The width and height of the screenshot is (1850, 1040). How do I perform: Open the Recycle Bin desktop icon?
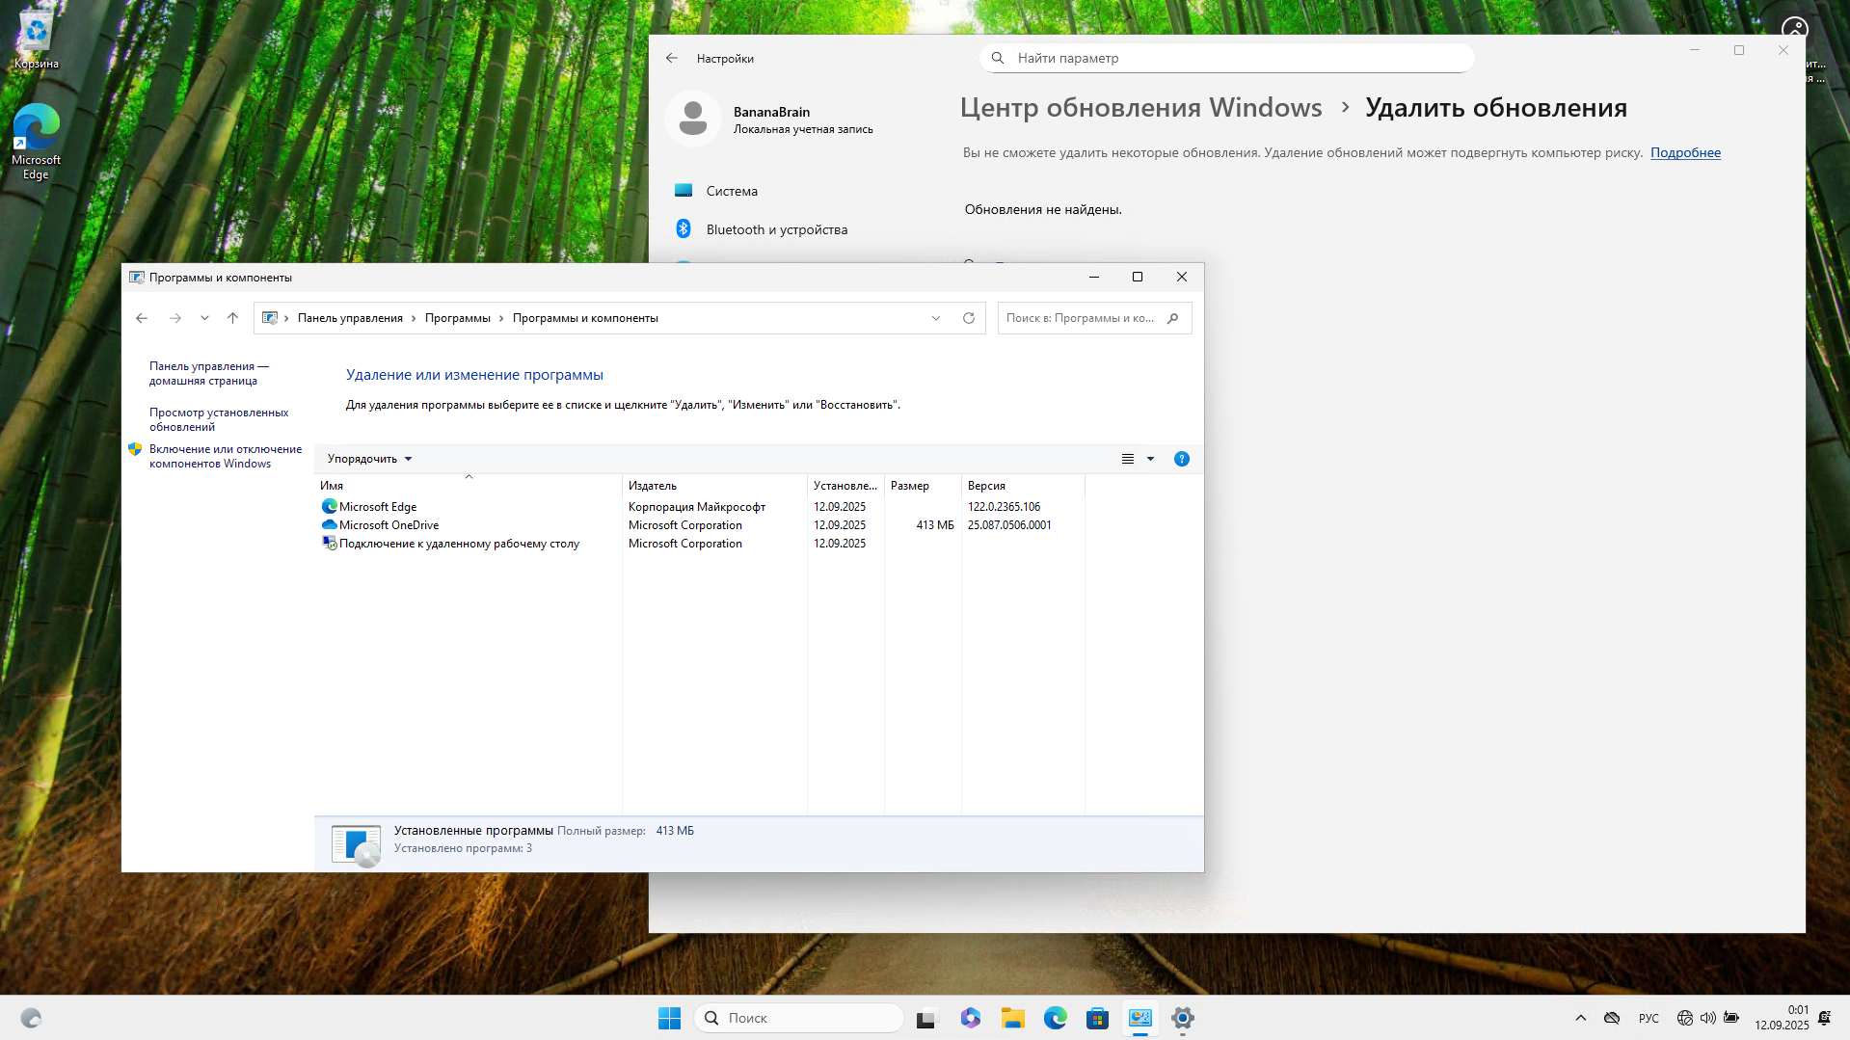[x=36, y=39]
